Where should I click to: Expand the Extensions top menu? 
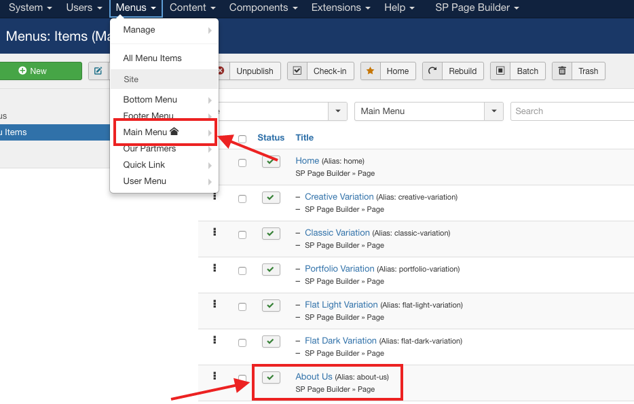point(341,8)
